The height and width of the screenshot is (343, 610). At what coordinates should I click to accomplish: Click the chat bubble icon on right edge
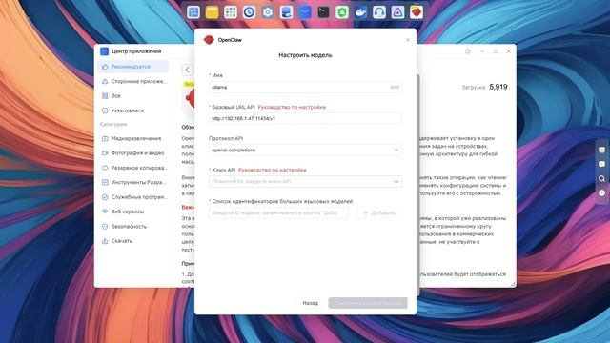[x=601, y=164]
